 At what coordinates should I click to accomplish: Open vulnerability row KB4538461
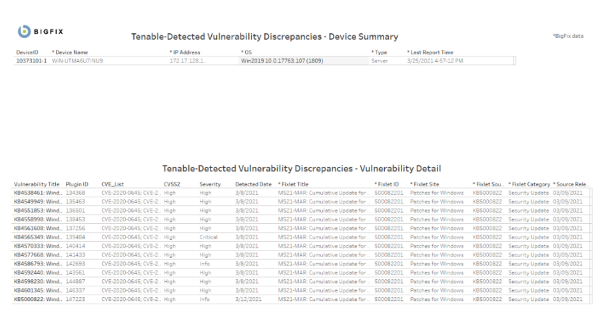click(x=38, y=193)
